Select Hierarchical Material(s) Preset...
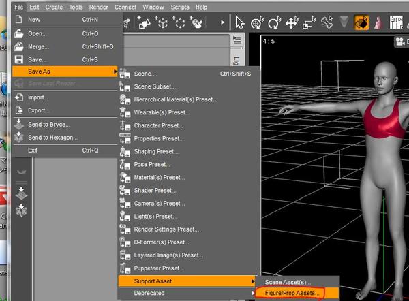 pos(188,99)
